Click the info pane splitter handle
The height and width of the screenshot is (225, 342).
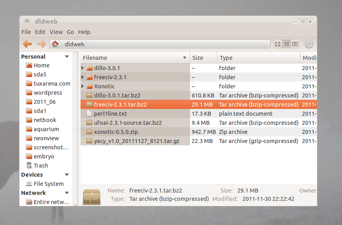[x=218, y=185]
